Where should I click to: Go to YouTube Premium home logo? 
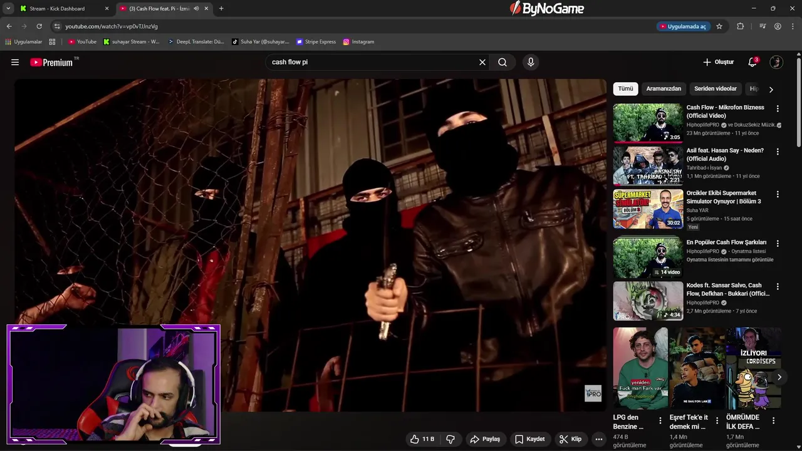51,62
